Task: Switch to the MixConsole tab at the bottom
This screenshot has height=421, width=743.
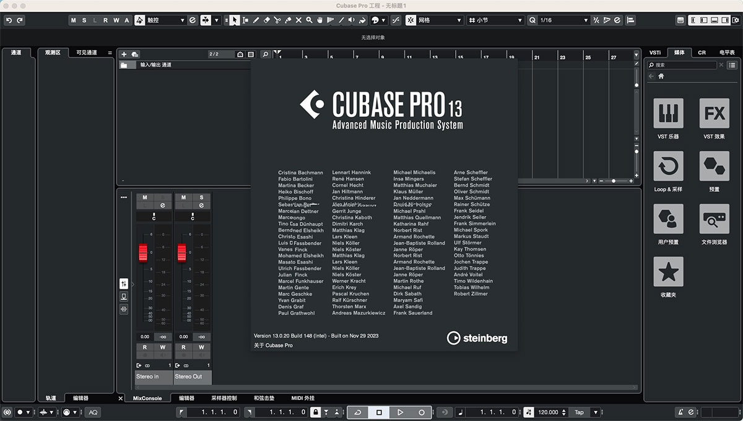Action: click(x=147, y=398)
